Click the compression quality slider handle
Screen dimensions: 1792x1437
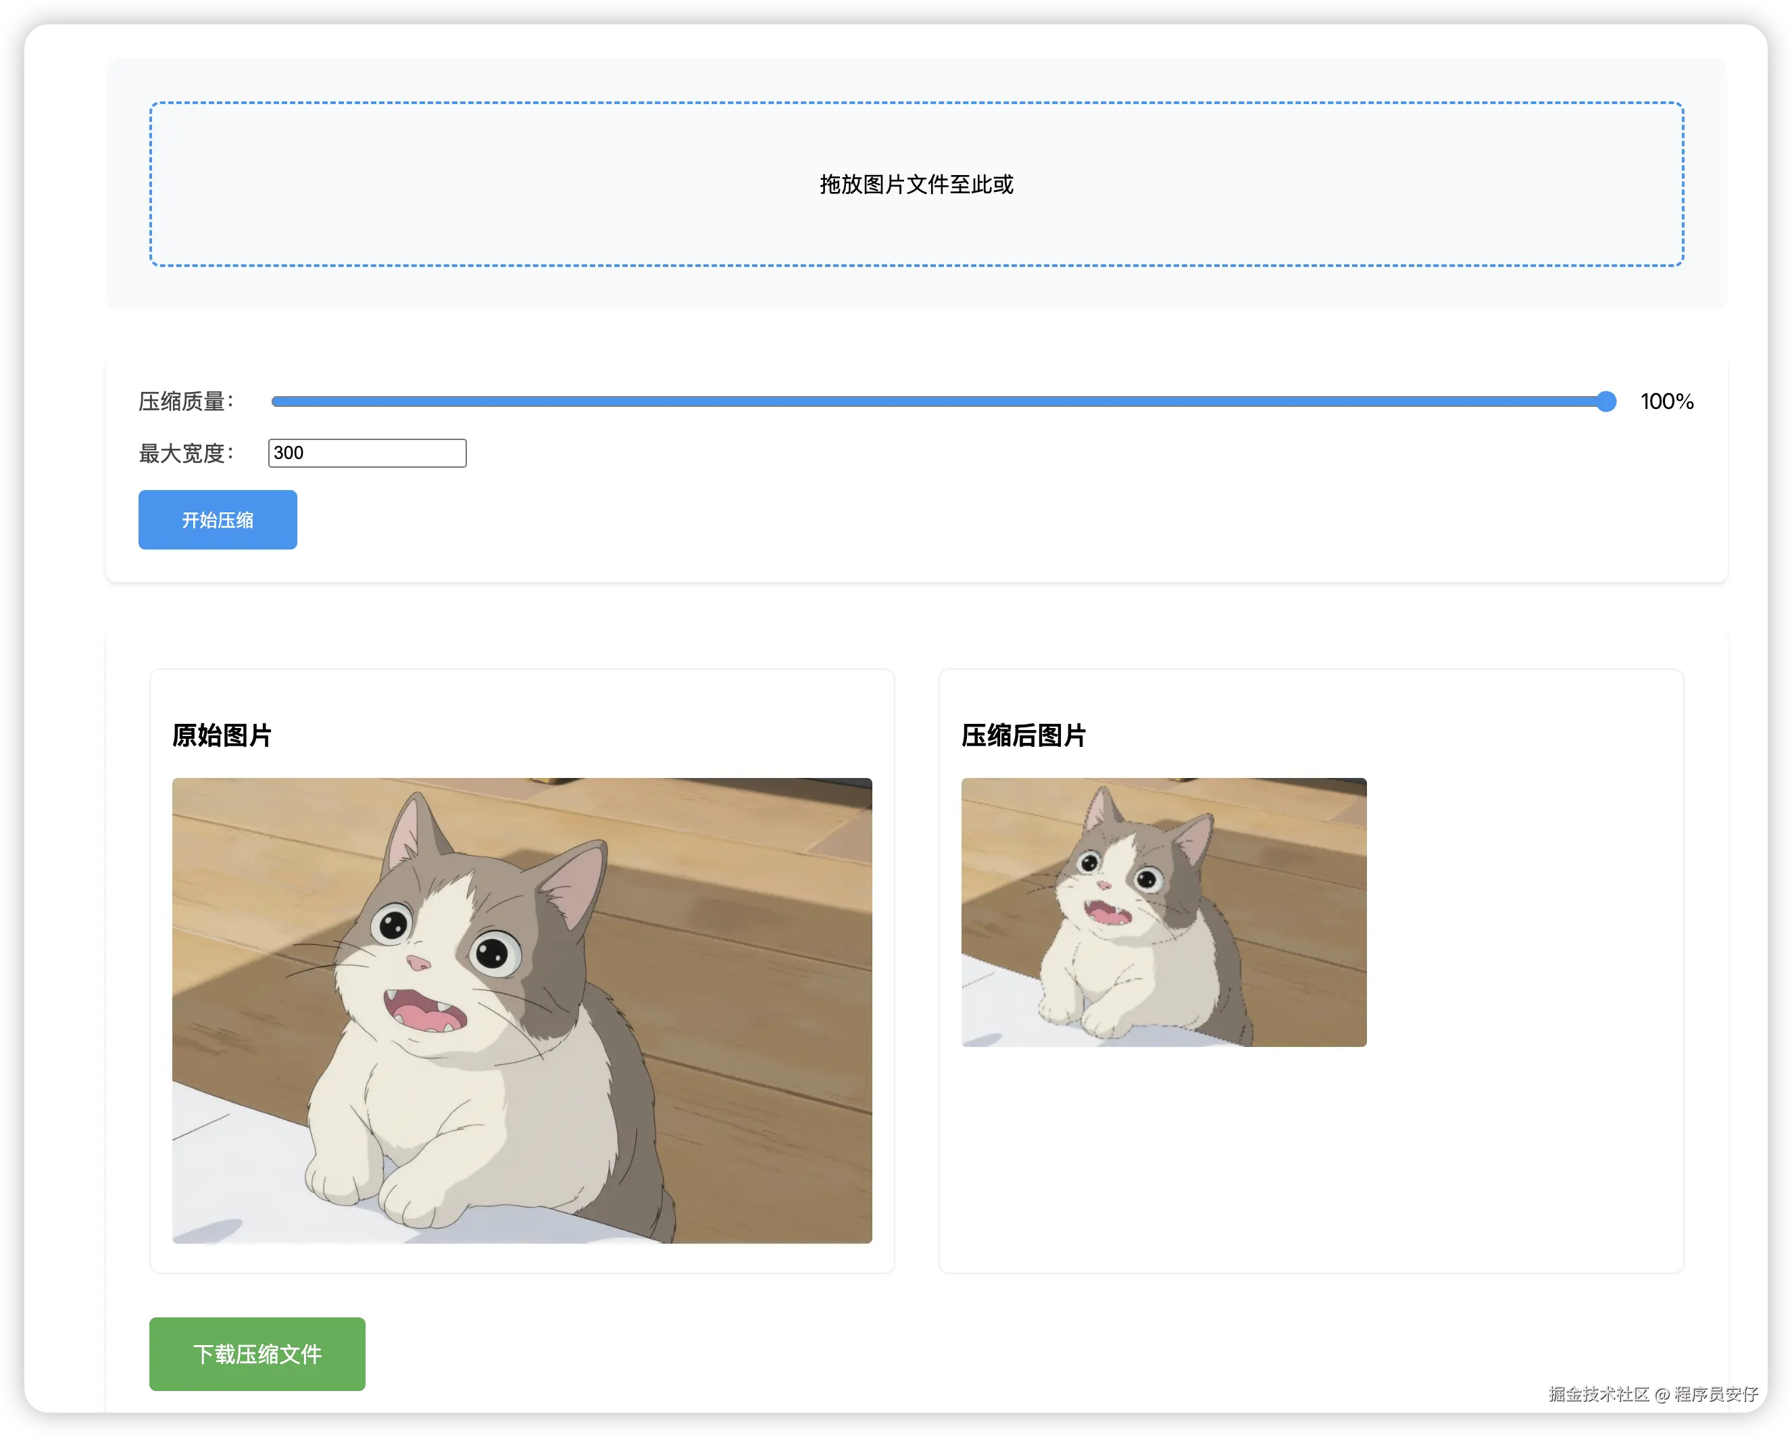(x=1606, y=401)
